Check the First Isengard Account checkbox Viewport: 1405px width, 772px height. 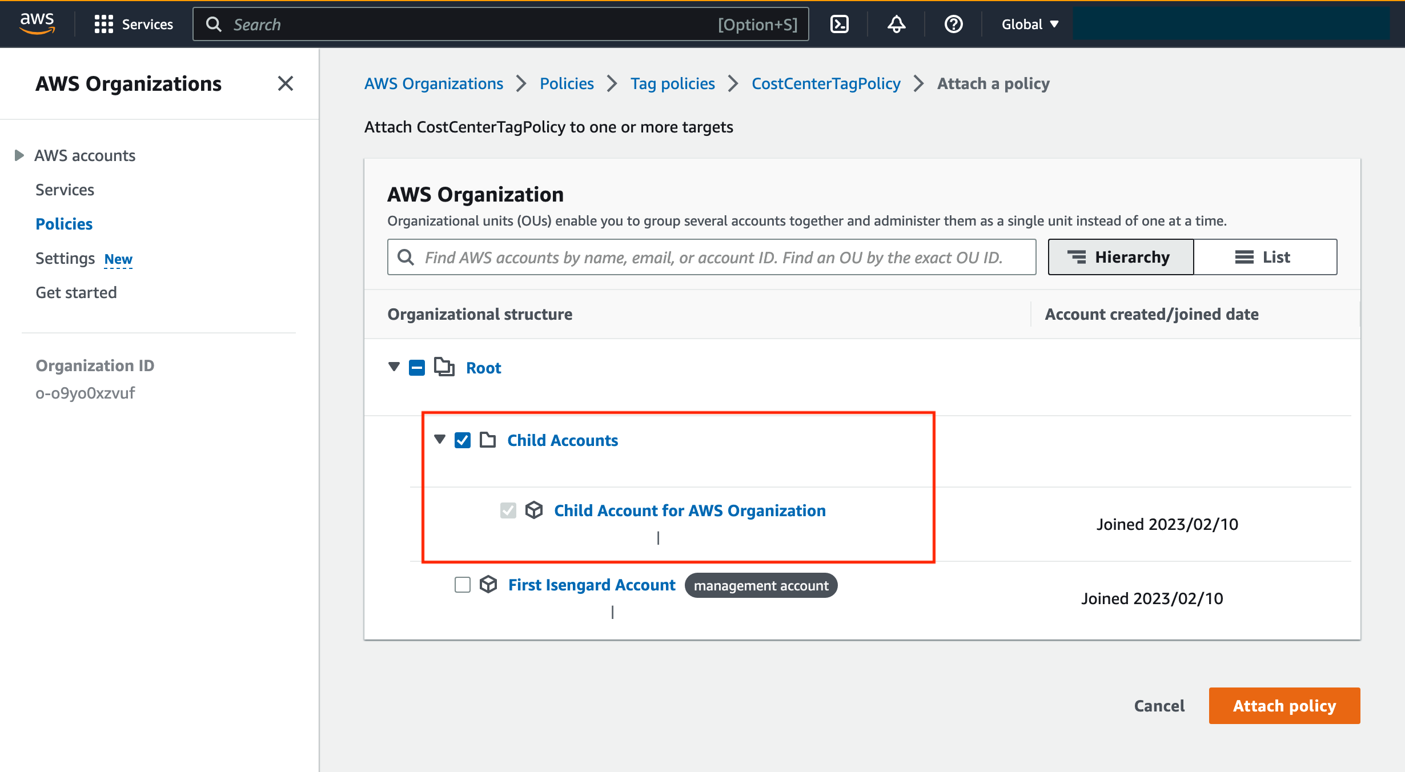pyautogui.click(x=463, y=584)
